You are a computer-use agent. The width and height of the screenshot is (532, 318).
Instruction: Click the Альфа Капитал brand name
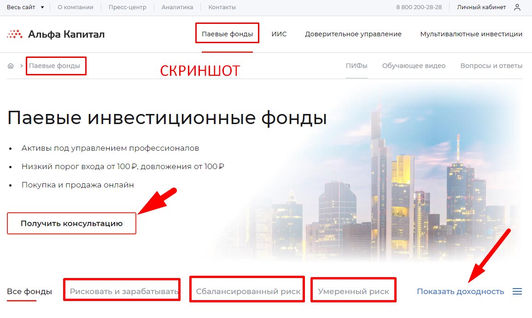tap(66, 34)
